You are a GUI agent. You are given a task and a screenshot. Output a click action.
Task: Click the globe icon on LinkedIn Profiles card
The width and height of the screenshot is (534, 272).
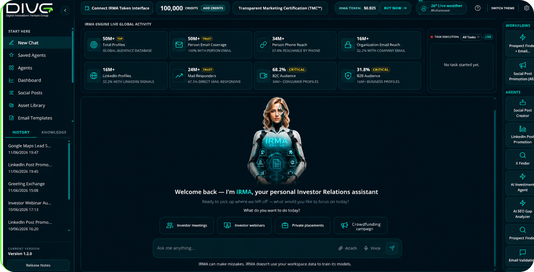pyautogui.click(x=94, y=76)
